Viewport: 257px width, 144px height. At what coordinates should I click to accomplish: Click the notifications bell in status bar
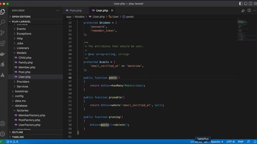[255, 142]
